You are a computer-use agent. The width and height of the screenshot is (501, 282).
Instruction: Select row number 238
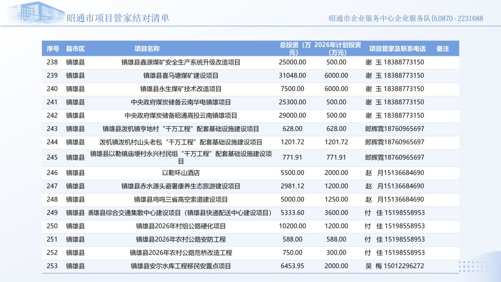click(52, 62)
